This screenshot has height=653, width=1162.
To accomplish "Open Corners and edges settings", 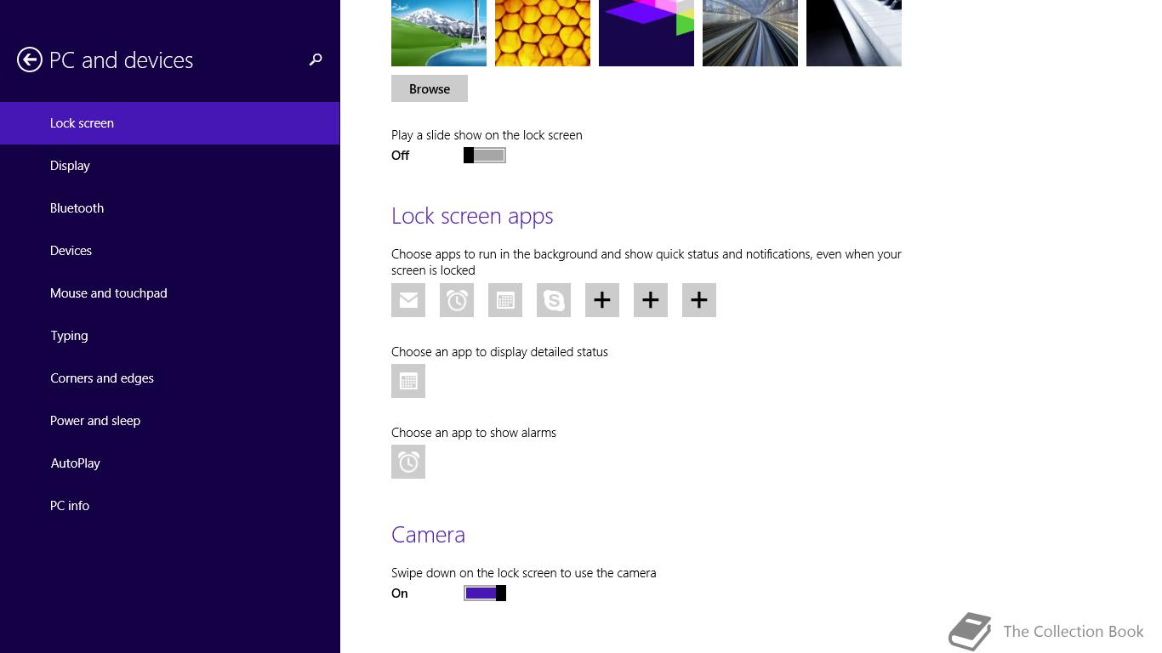I will [170, 378].
